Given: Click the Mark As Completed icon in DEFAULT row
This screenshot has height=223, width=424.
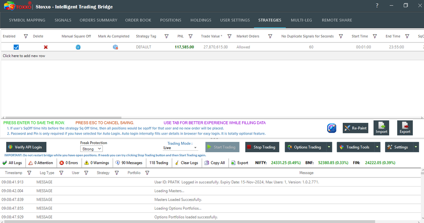Looking at the screenshot, I should tap(115, 47).
